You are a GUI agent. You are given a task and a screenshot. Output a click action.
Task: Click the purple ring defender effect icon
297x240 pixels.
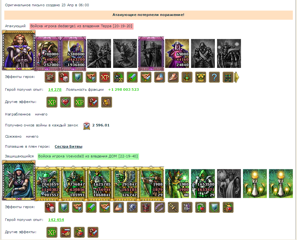point(160,207)
